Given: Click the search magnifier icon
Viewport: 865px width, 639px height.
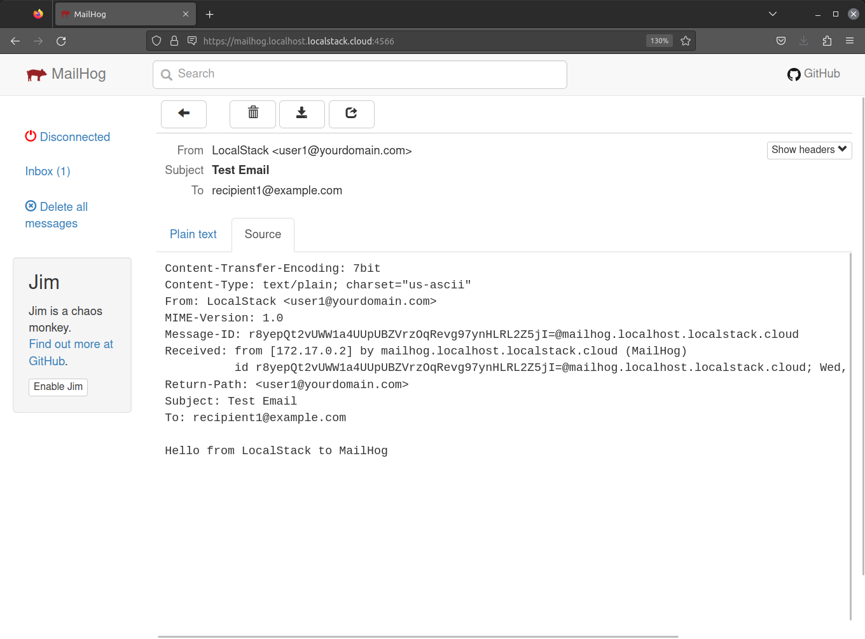Looking at the screenshot, I should coord(167,75).
